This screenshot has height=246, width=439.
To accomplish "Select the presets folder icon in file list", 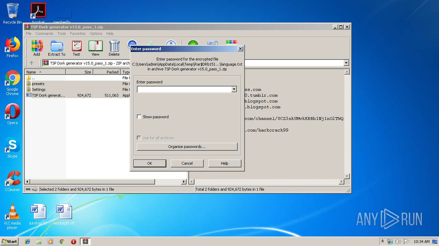I will 29,84.
